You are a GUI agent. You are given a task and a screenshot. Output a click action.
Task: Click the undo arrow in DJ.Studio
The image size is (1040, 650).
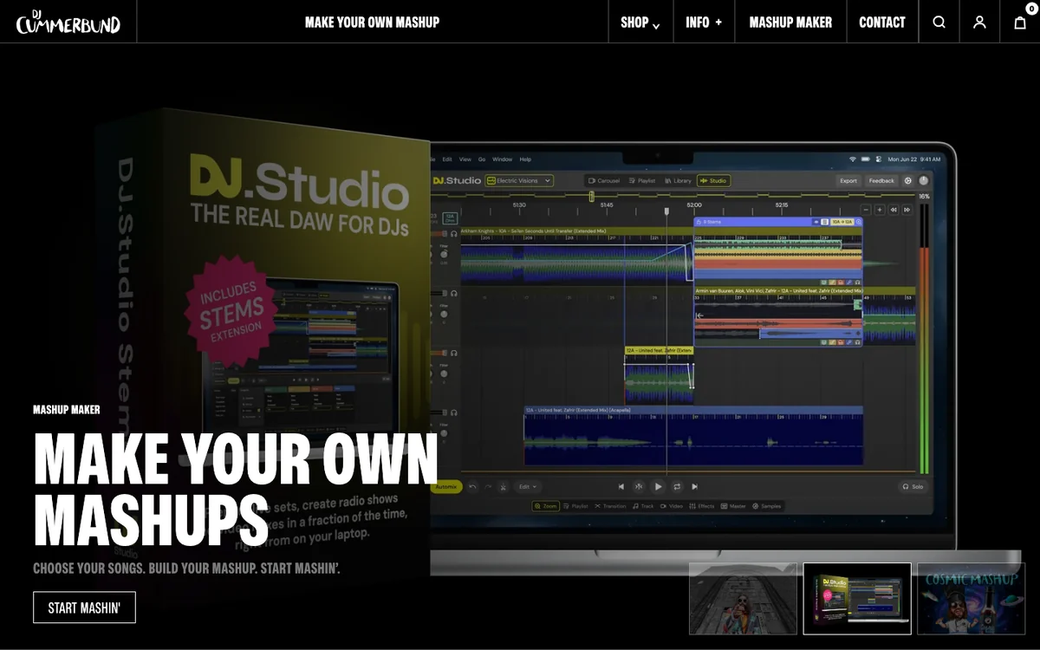(x=472, y=487)
